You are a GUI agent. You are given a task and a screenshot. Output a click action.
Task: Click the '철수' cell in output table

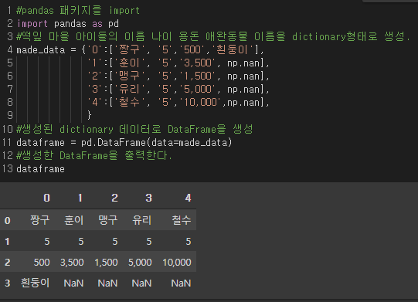(x=182, y=220)
